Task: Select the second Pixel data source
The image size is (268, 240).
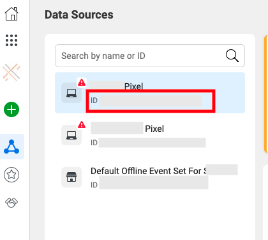Action: pyautogui.click(x=150, y=135)
